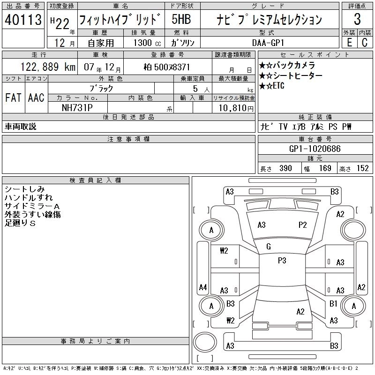Image resolution: width=375 pixels, height=375 pixels.
Task: Select chassis number GP1-1020686
Action: (315, 149)
